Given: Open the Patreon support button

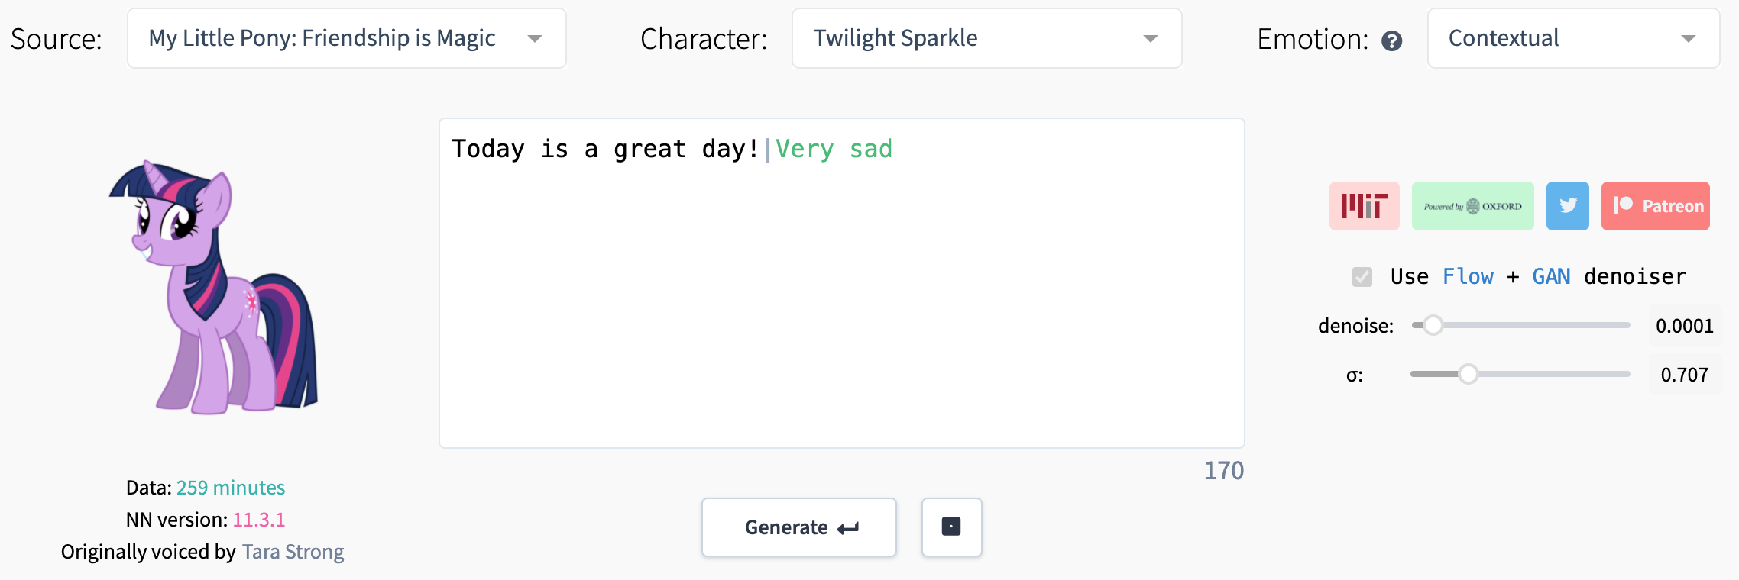Looking at the screenshot, I should (x=1656, y=206).
